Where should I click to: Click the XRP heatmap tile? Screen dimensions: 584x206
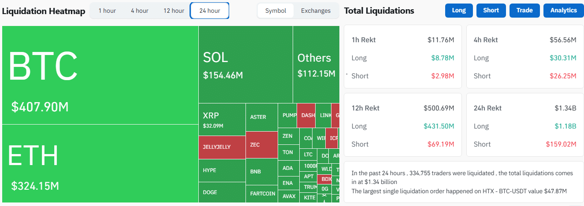coord(222,119)
